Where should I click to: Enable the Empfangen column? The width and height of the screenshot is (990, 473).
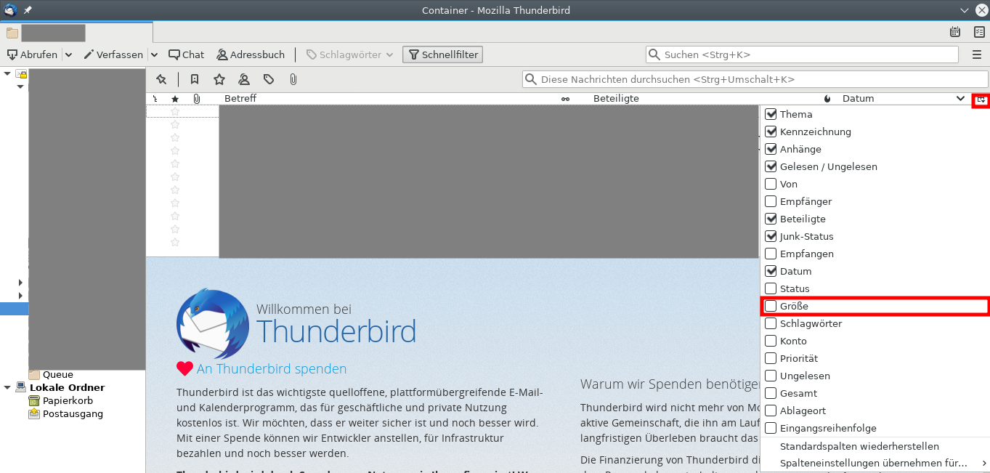[x=875, y=254]
